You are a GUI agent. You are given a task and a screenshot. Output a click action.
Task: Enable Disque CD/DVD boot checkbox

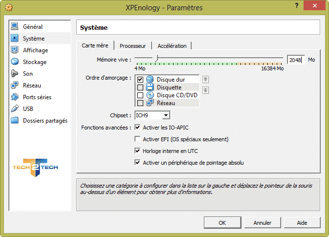(140, 95)
